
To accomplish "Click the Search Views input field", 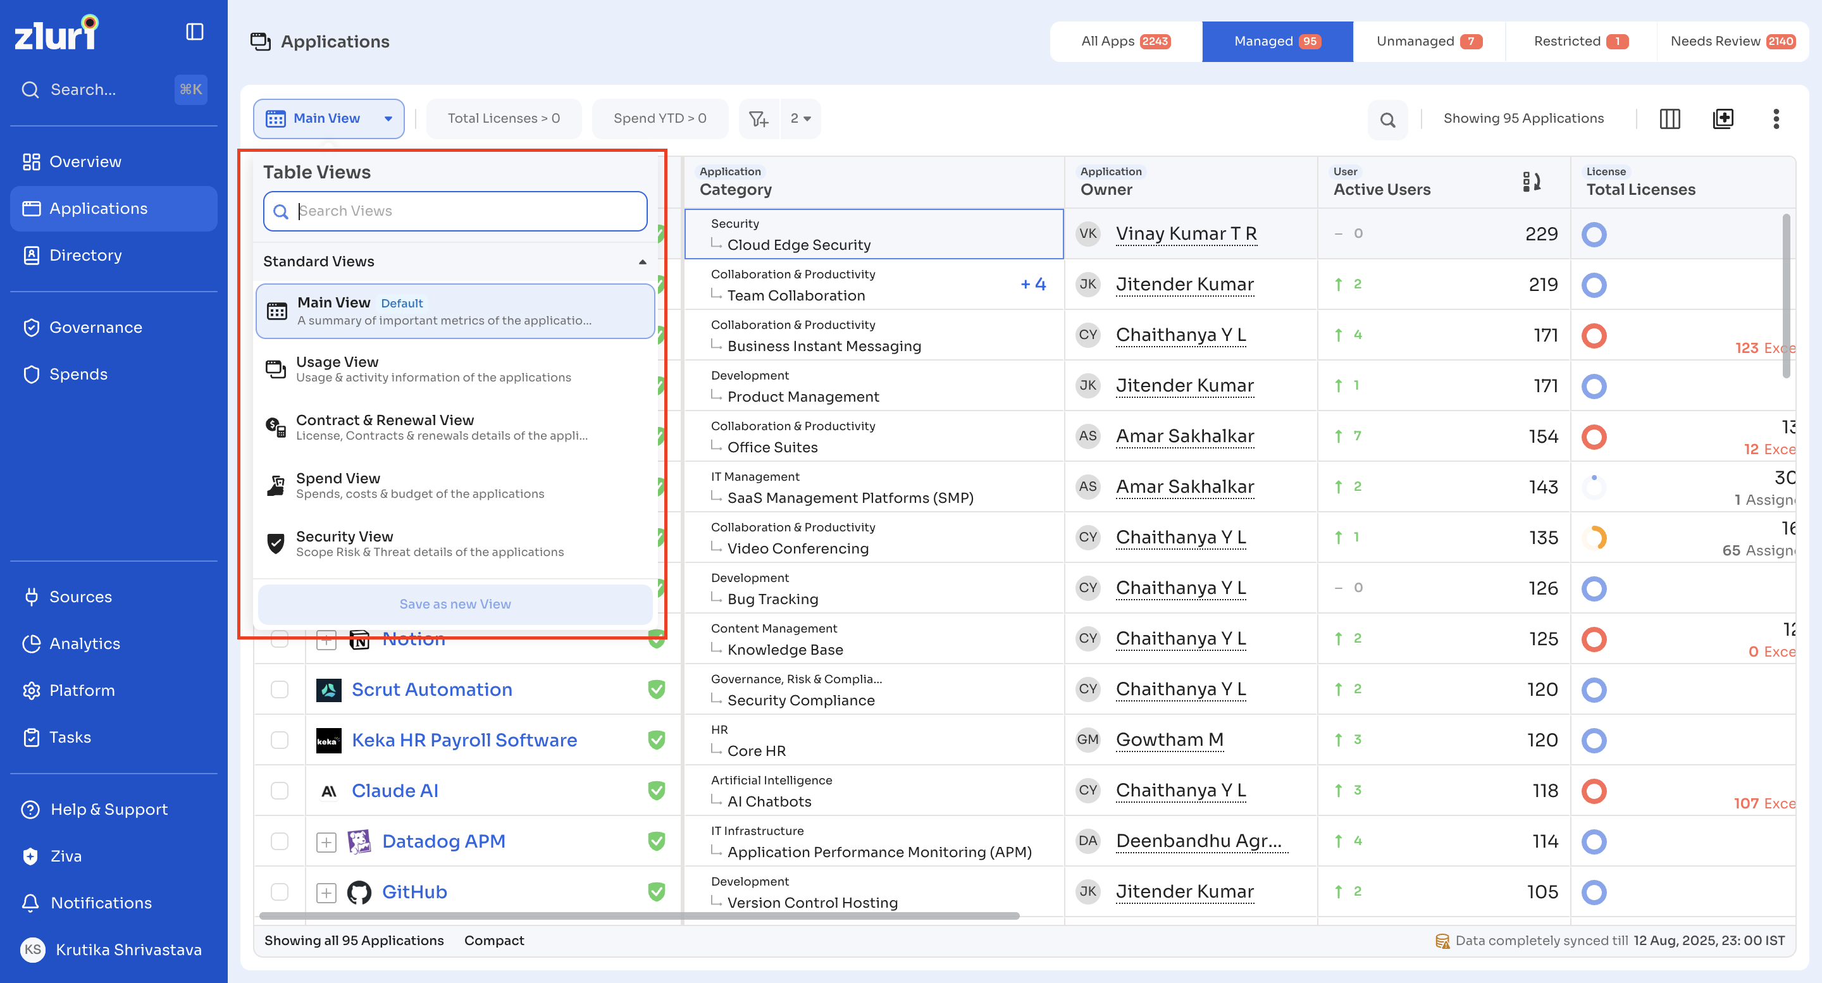I will pyautogui.click(x=455, y=211).
